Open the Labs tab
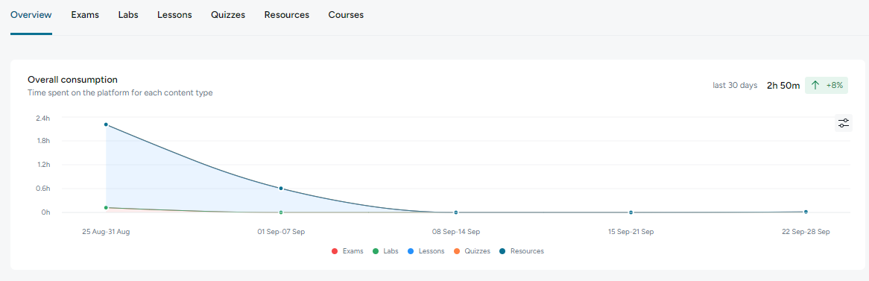This screenshot has width=869, height=281. click(128, 15)
